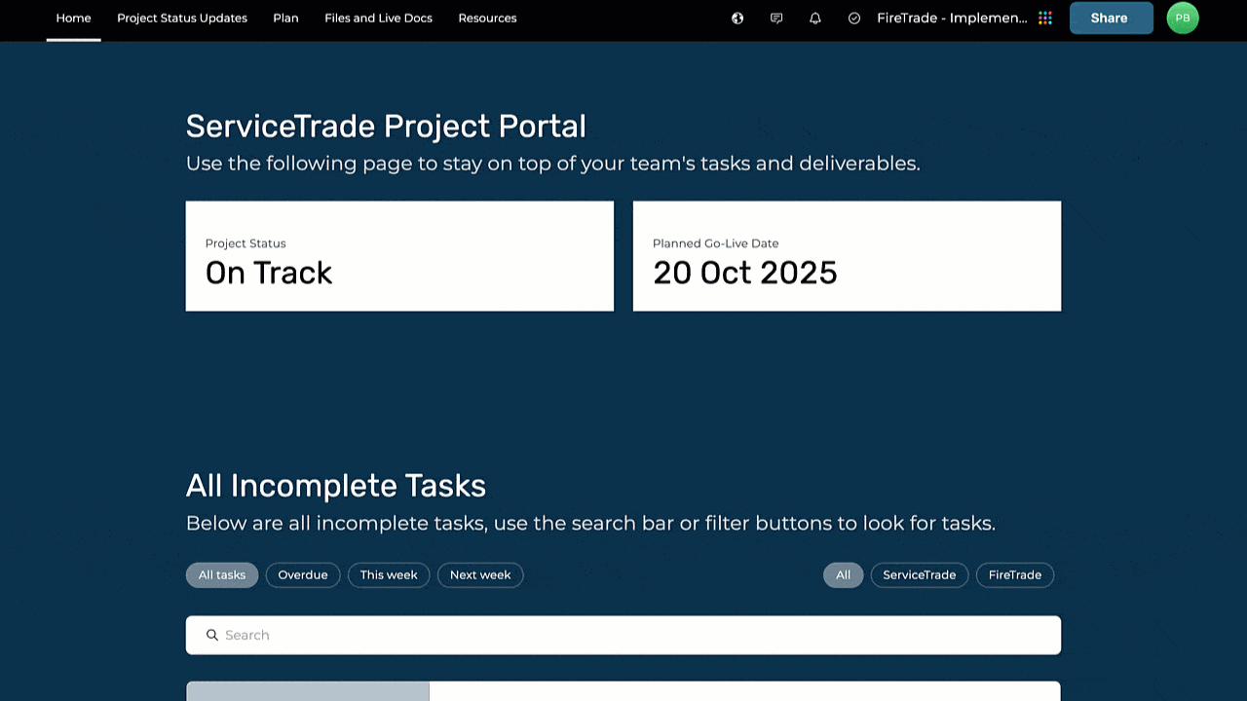The height and width of the screenshot is (701, 1247).
Task: Open the PB user avatar
Action: coord(1183,18)
